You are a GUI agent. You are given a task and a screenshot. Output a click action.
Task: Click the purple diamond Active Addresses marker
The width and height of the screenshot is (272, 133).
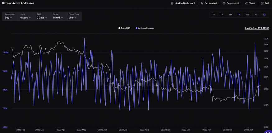click(136, 28)
